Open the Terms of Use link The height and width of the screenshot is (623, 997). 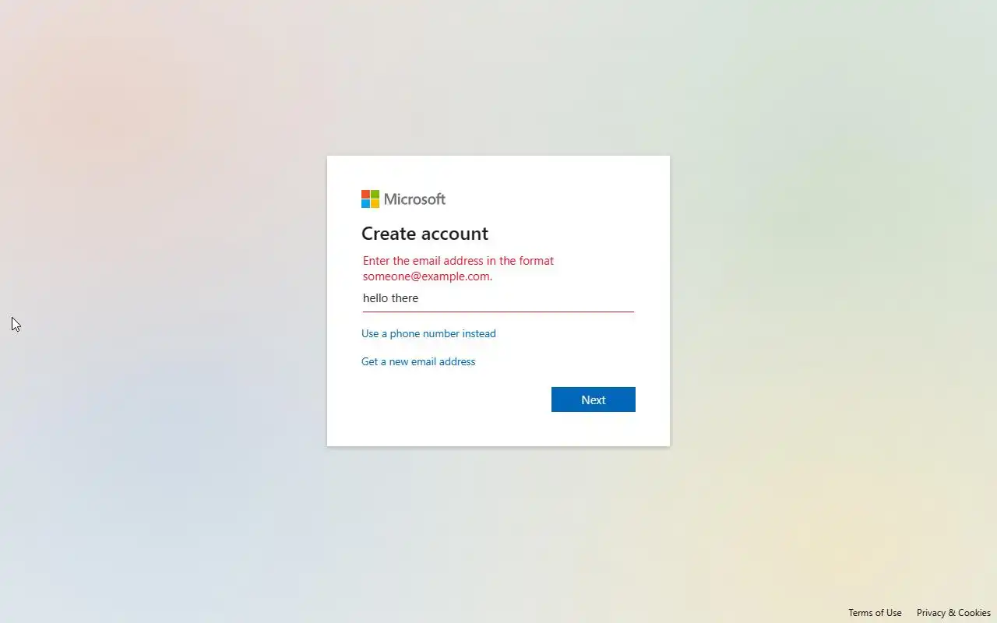click(x=875, y=613)
